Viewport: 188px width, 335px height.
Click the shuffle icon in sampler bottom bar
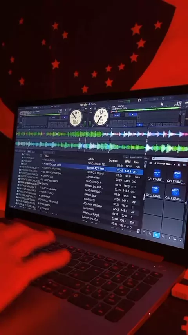(163, 236)
